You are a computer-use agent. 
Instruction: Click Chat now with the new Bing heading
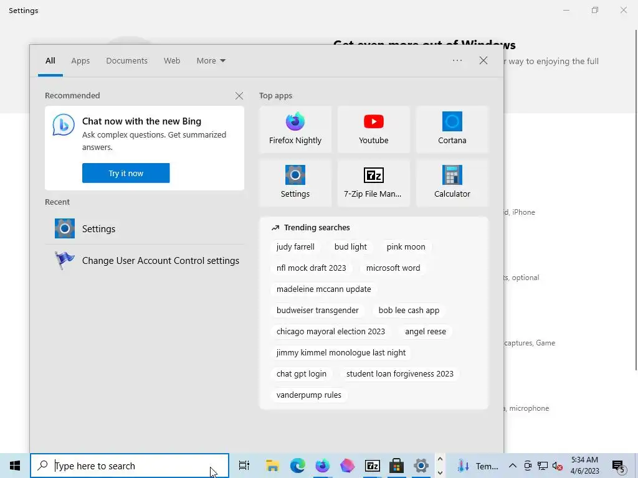[x=141, y=121]
